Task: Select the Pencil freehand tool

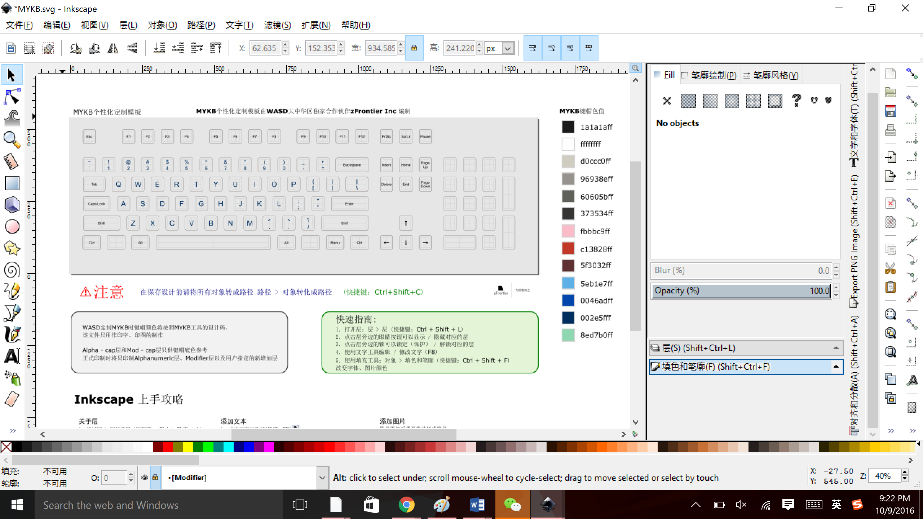Action: click(12, 291)
